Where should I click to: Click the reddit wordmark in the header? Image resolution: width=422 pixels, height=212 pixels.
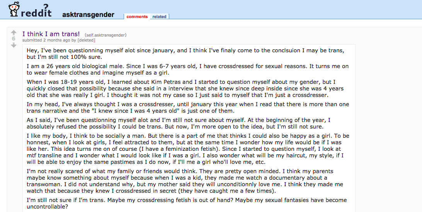coord(36,12)
